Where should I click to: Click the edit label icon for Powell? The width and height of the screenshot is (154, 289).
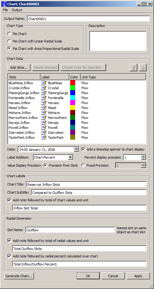pos(44,128)
